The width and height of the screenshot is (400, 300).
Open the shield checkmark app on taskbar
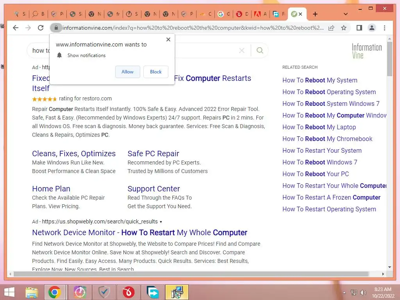click(x=104, y=292)
